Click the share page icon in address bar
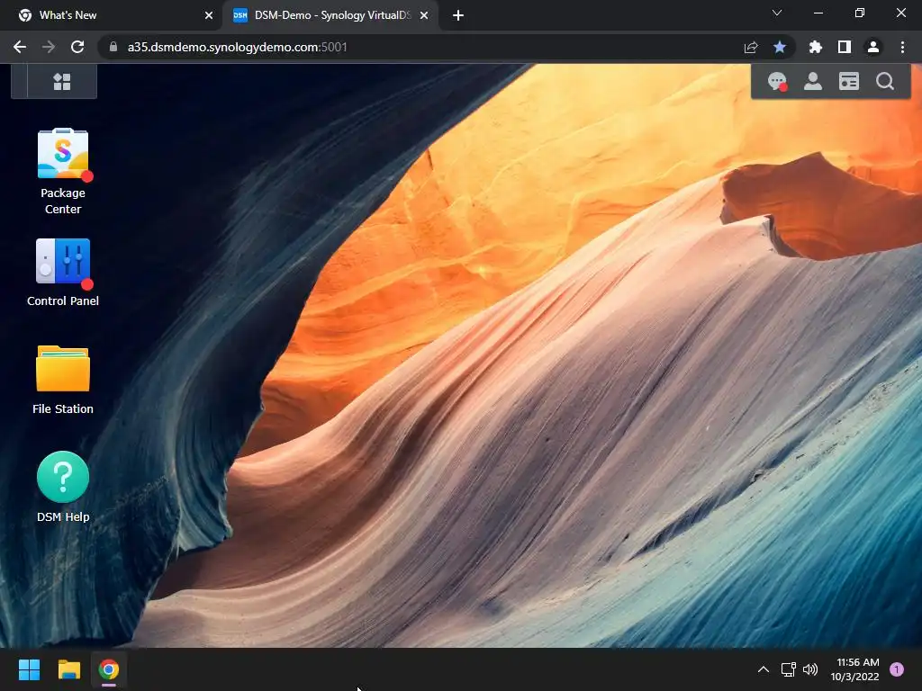Screen dimensions: 922x691 [751, 47]
